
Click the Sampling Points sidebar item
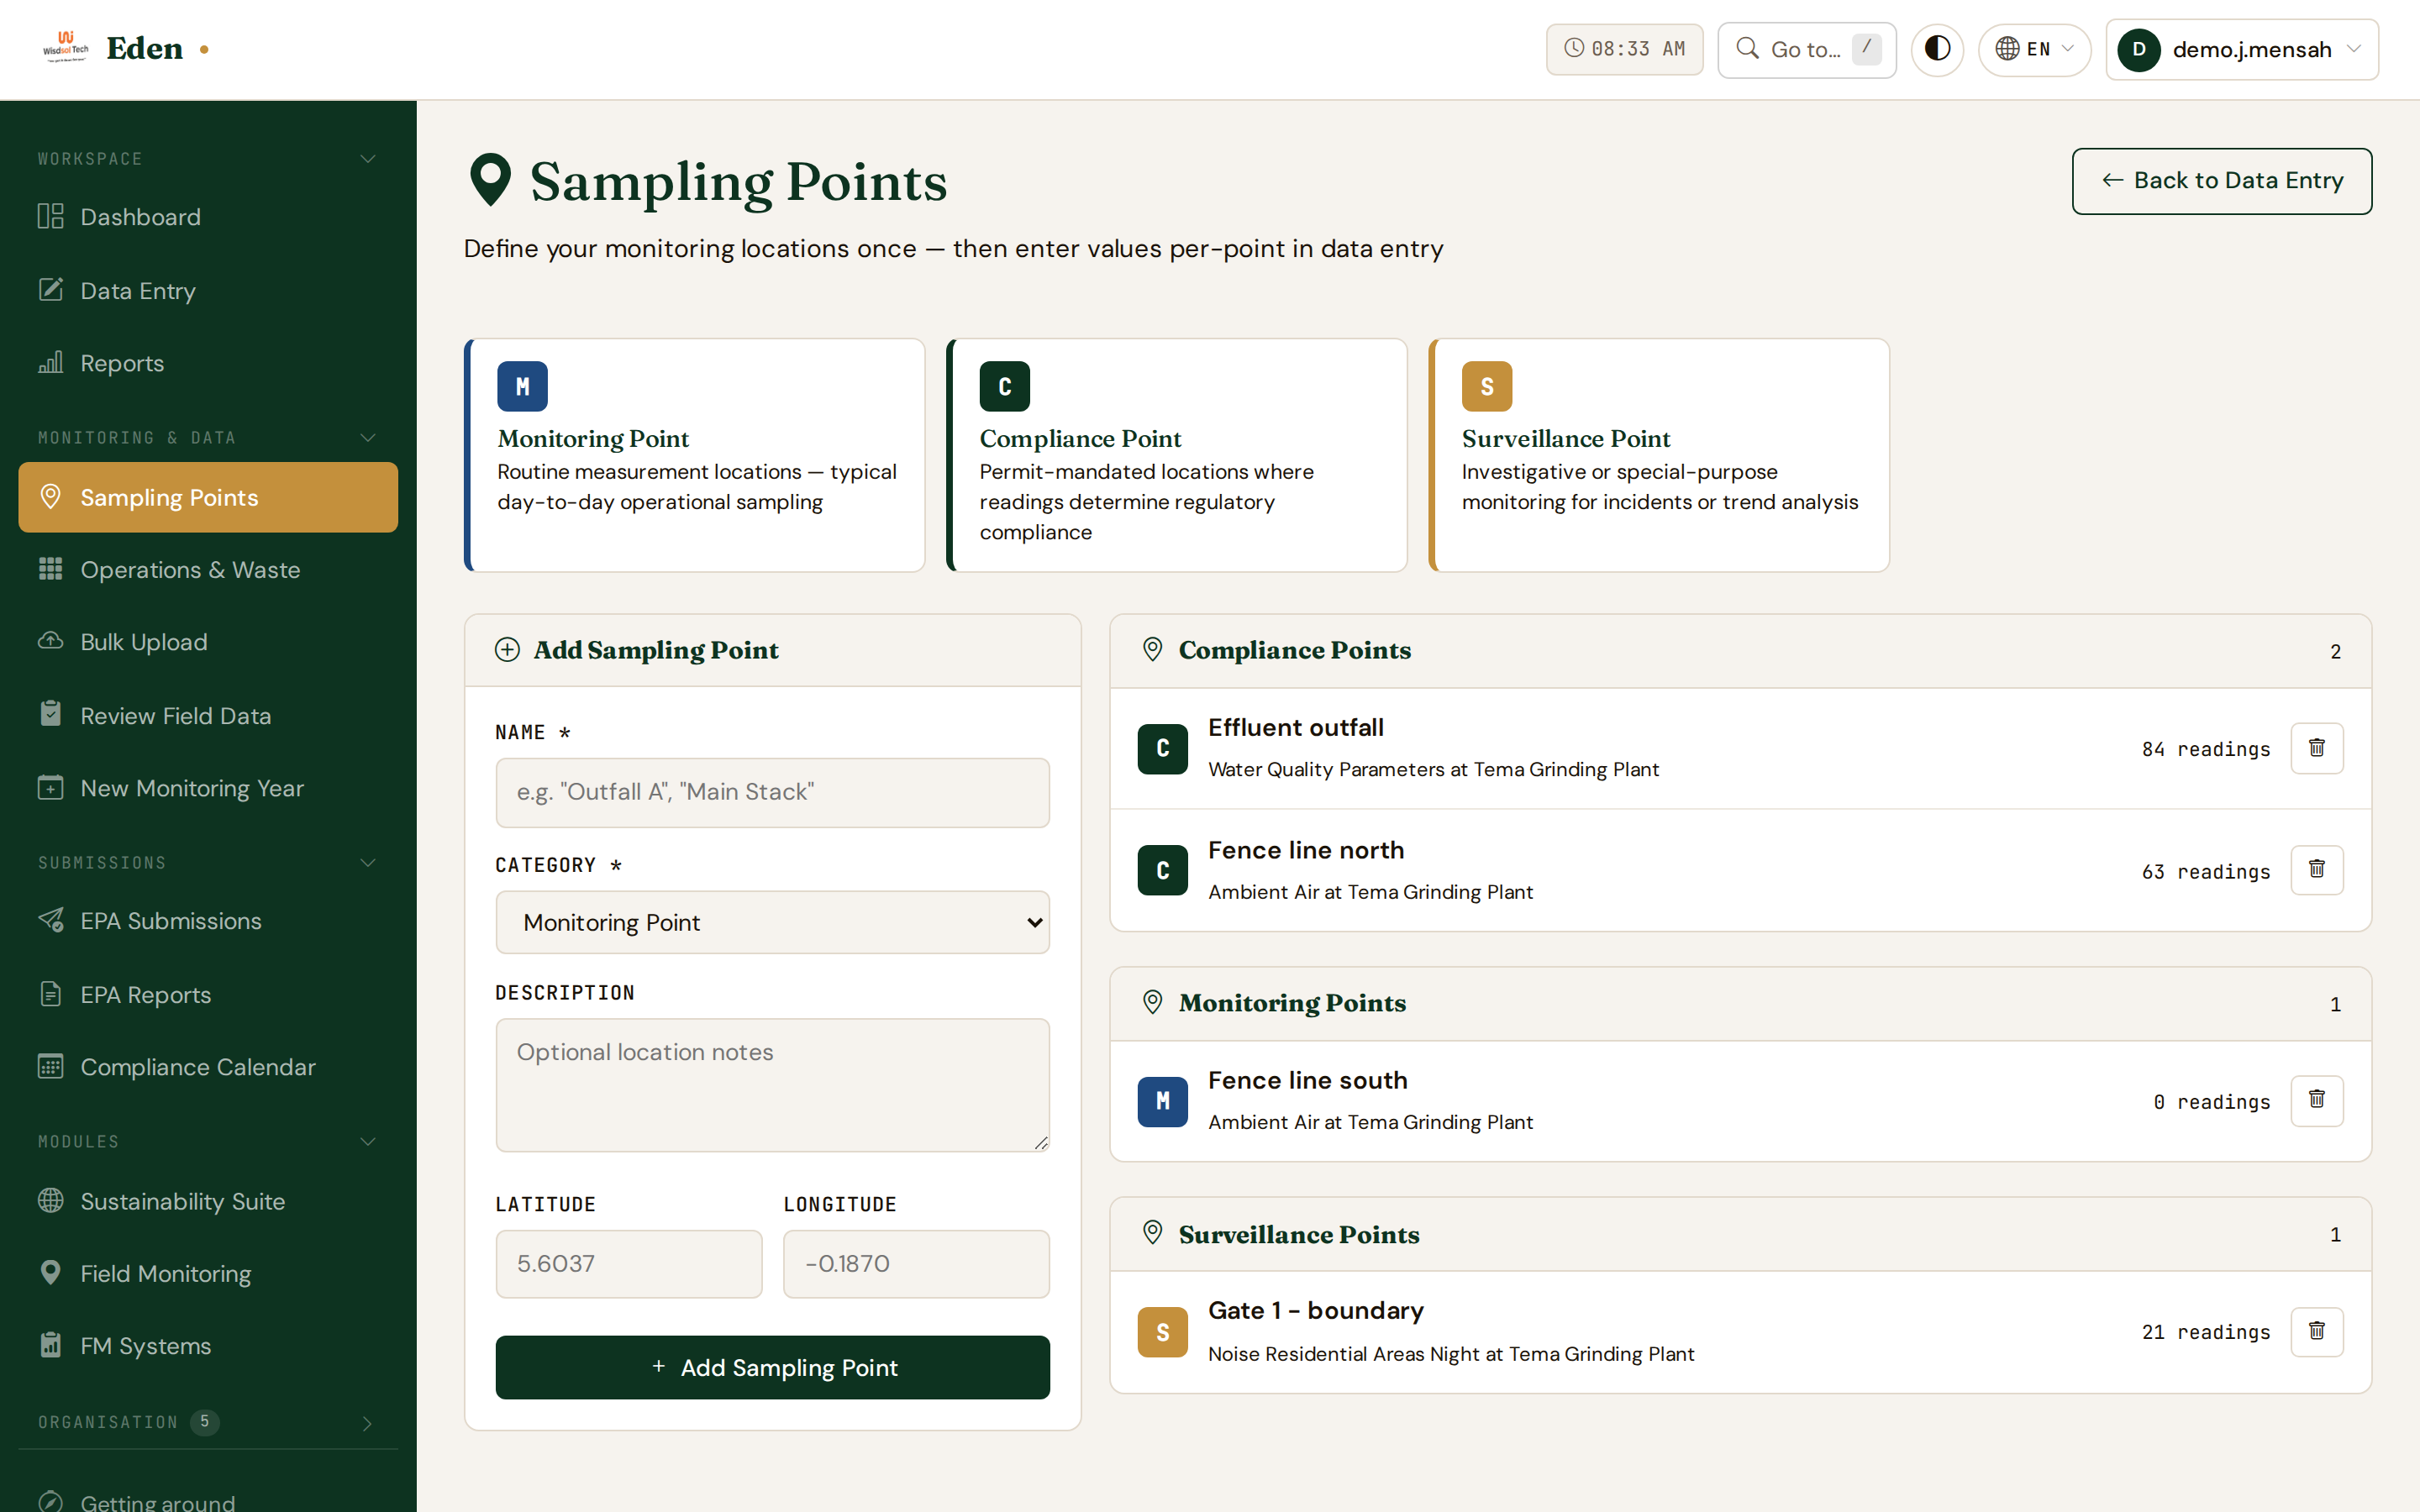[x=208, y=497]
